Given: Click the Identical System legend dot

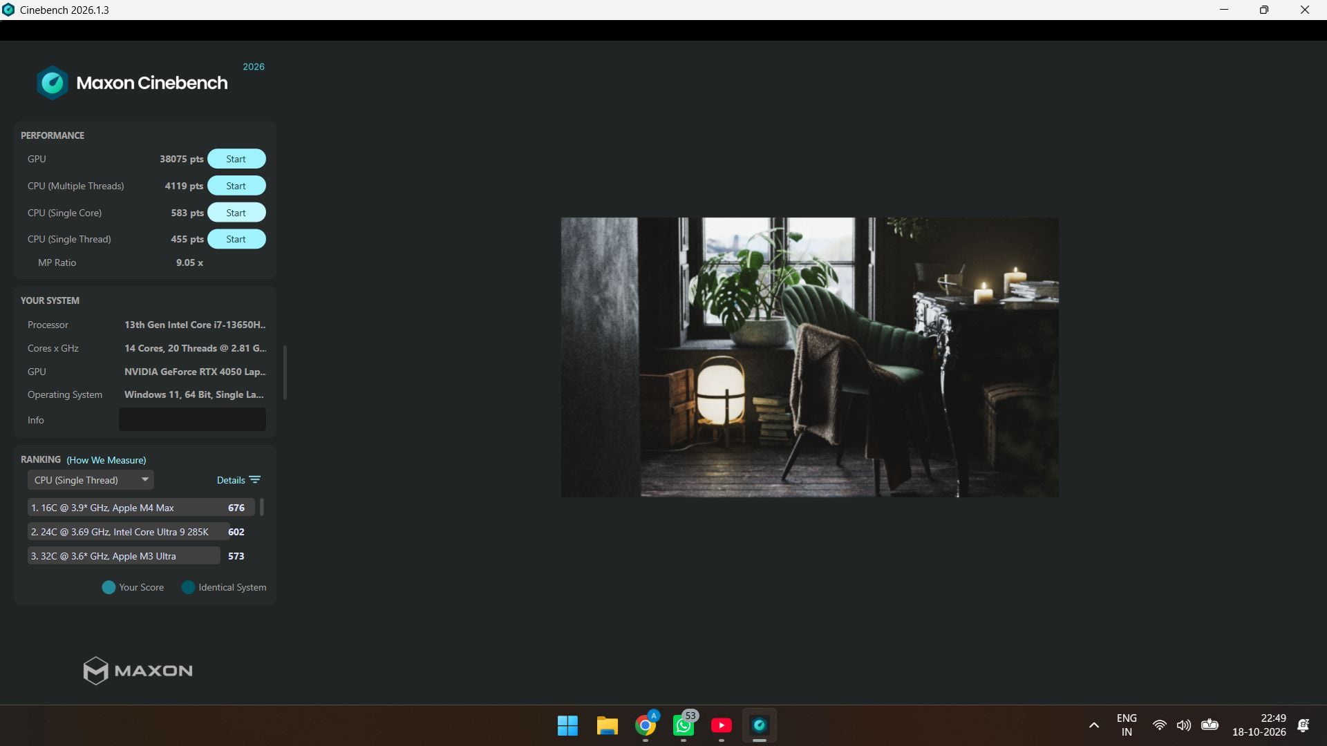Looking at the screenshot, I should pos(188,587).
